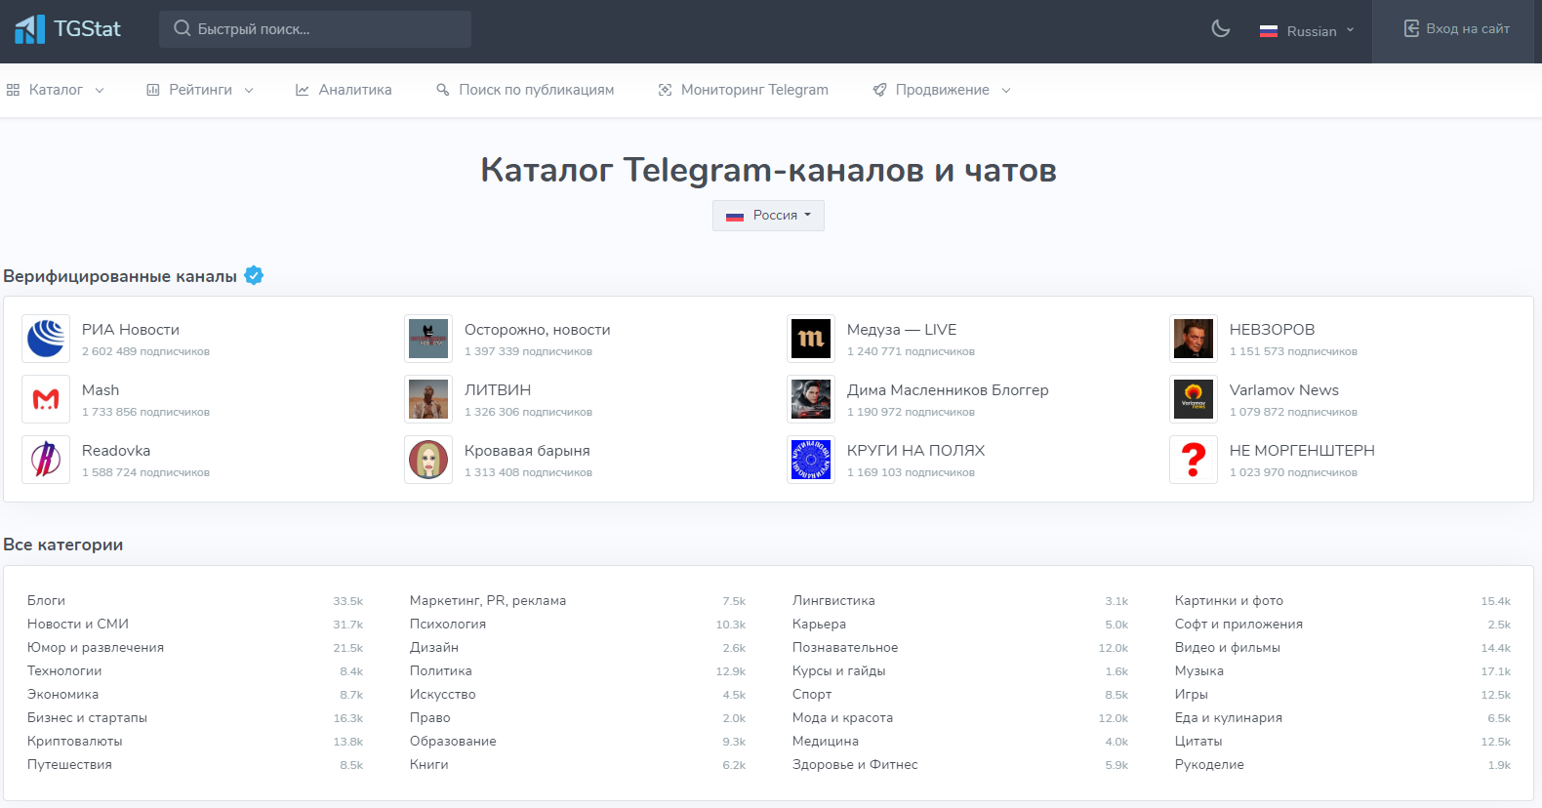Click the РИА Новости channel avatar
The image size is (1542, 808).
(x=46, y=339)
